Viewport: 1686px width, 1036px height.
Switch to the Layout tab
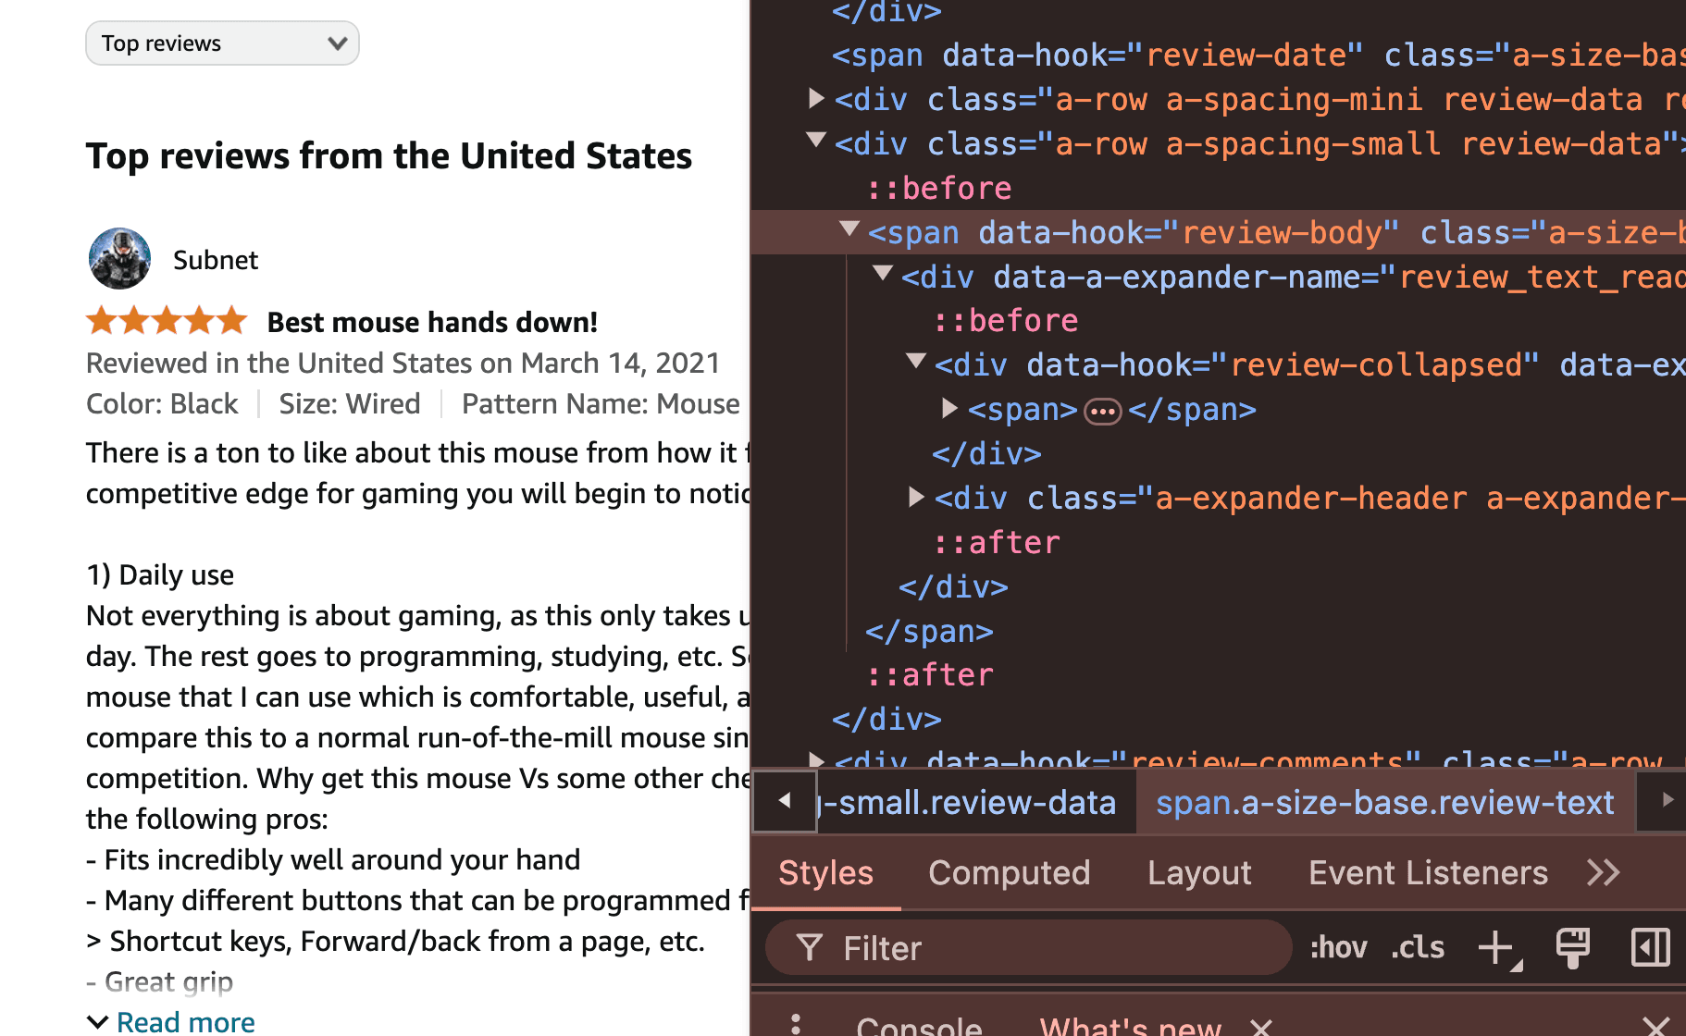point(1199,873)
